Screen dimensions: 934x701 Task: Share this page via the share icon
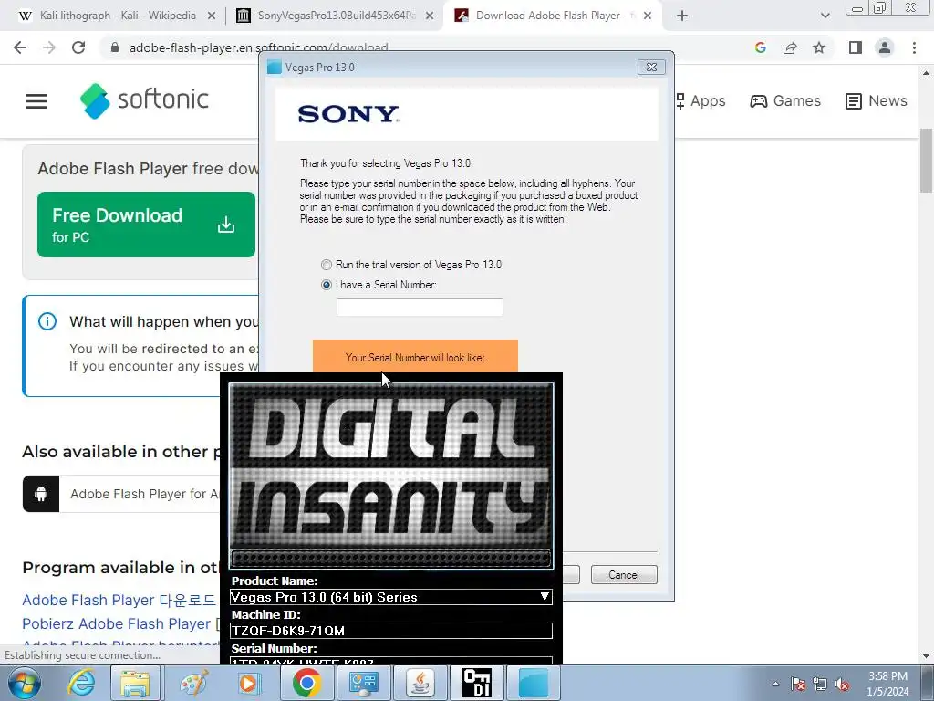point(790,47)
